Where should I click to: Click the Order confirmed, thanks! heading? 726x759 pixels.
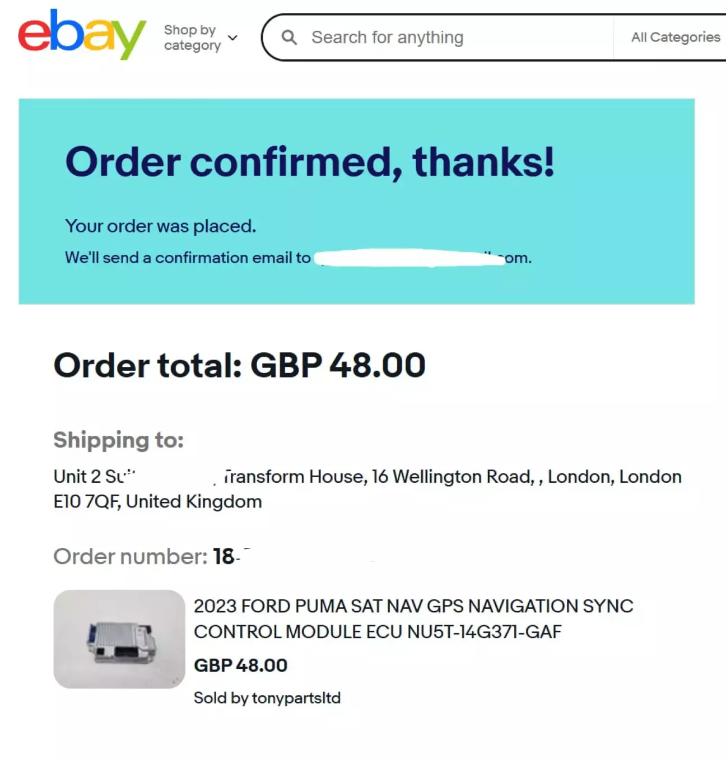(x=309, y=162)
